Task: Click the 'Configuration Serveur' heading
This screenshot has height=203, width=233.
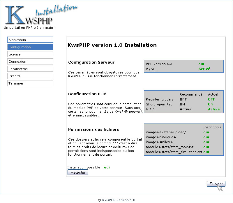Action: (91, 62)
